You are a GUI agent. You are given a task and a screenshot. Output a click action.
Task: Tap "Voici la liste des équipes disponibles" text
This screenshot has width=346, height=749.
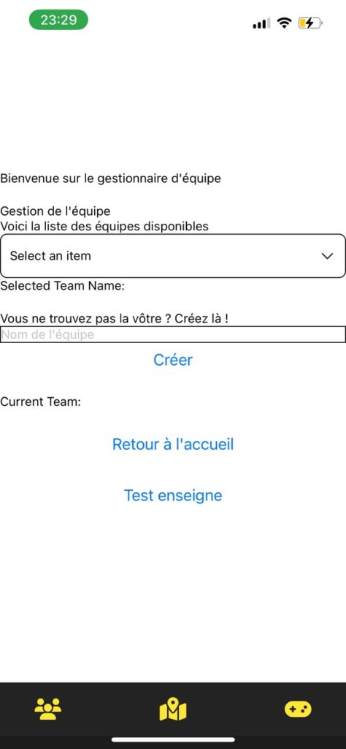pyautogui.click(x=104, y=226)
